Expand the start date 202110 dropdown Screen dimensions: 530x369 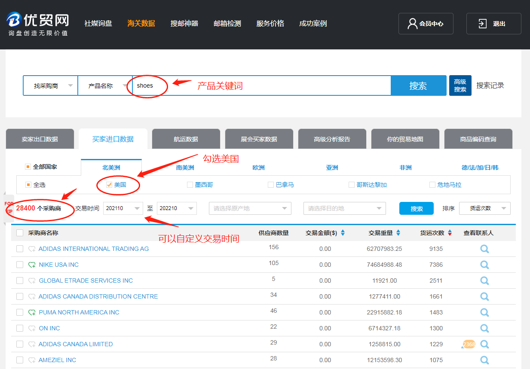tap(123, 208)
